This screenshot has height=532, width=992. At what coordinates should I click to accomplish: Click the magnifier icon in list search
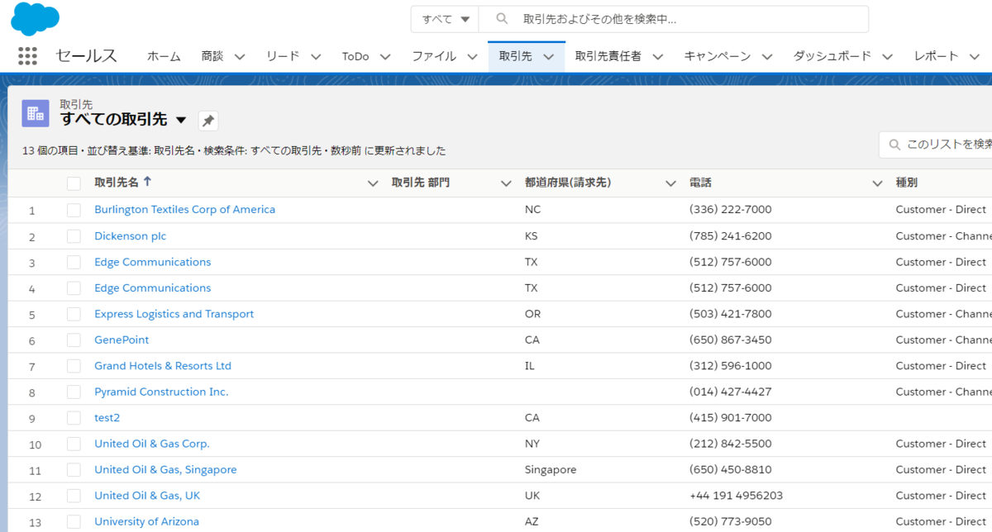click(894, 145)
